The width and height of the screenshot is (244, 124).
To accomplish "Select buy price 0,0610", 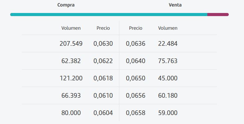I will (x=103, y=96).
